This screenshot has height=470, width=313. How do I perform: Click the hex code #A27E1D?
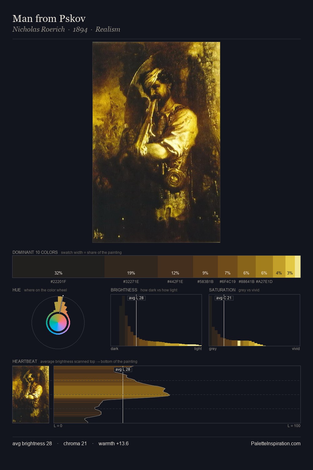coord(264,281)
